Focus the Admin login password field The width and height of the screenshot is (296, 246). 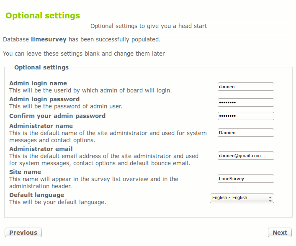coord(246,102)
